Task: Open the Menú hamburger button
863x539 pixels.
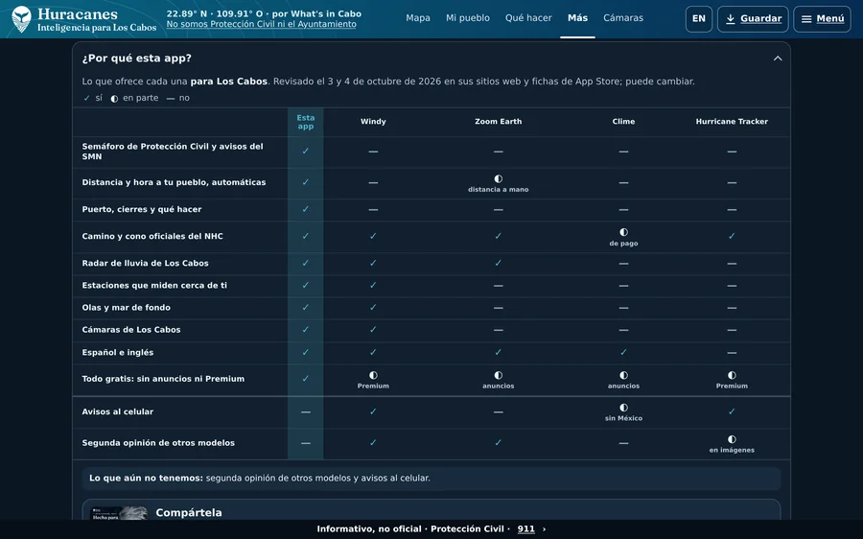Action: pos(822,19)
